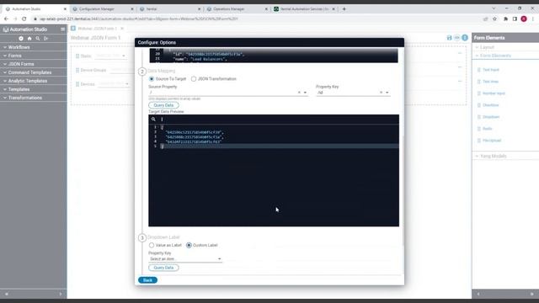Click the Text Area form element
Screen dimensions: 539x303
coord(490,82)
